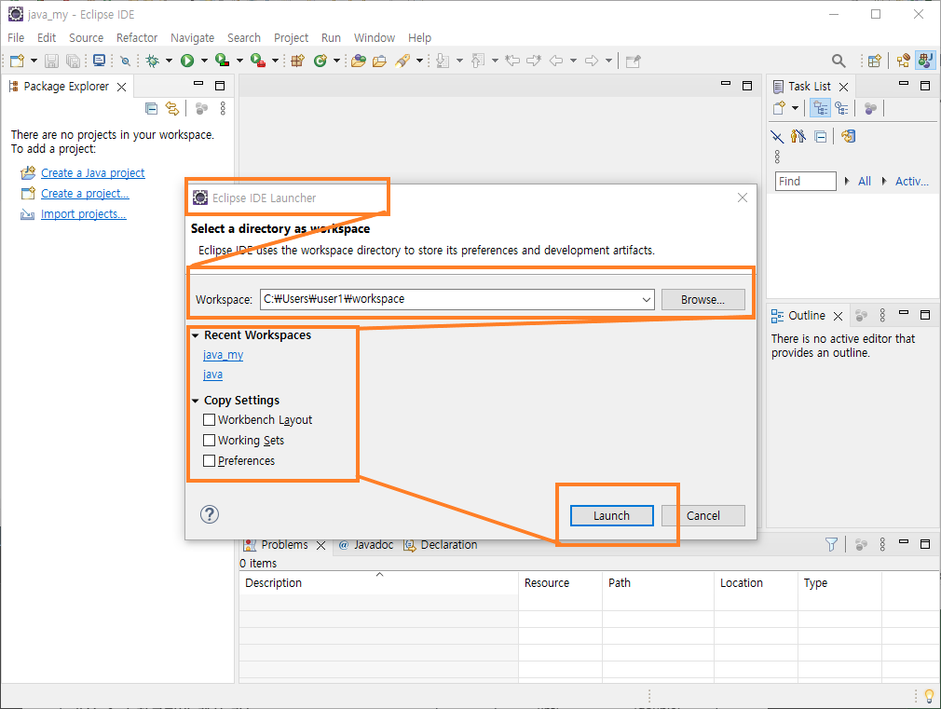Click the Open Type icon

click(359, 61)
